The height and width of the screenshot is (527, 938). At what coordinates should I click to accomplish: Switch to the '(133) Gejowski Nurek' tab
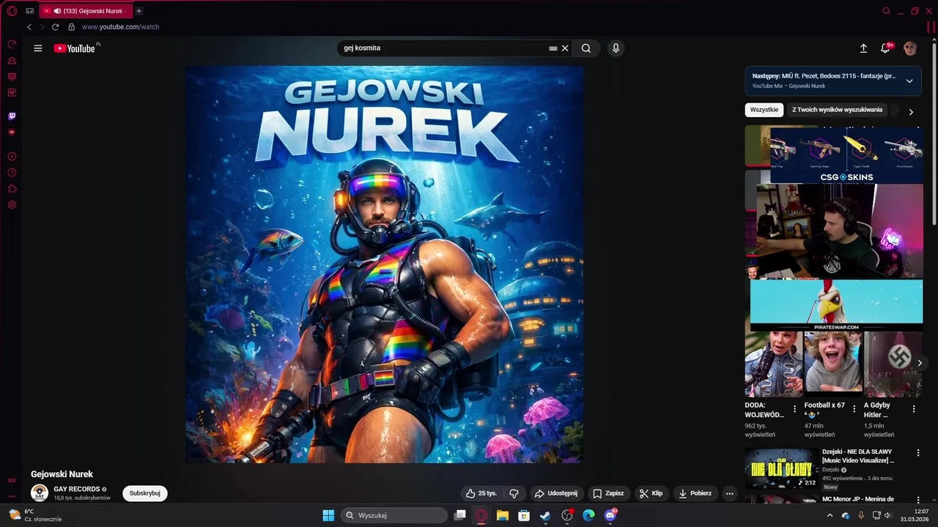click(86, 11)
